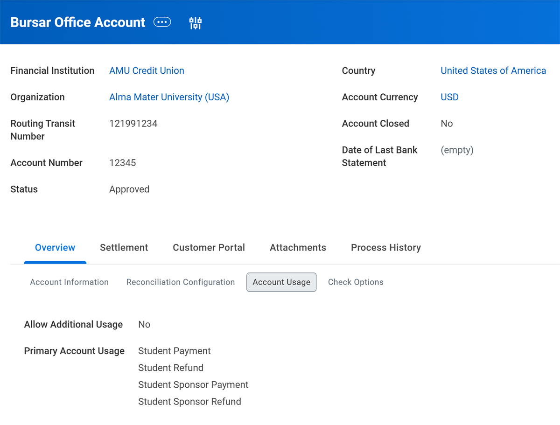Click the Approved status value
Screen dimensions: 560x425
[129, 189]
